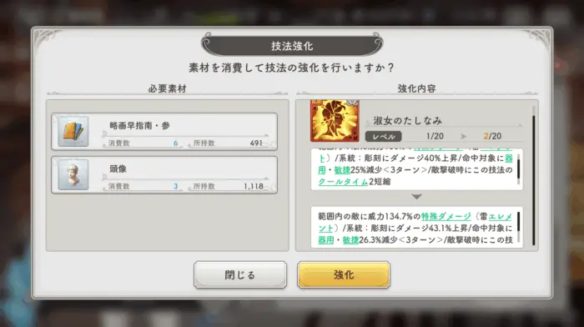Click the レベル label badge
Viewport: 584px width, 327px height.
[x=383, y=136]
